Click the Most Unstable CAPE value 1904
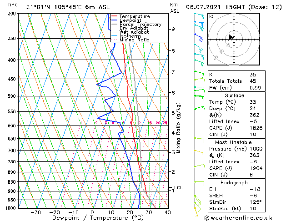The height and width of the screenshot is (221, 286). [256, 168]
